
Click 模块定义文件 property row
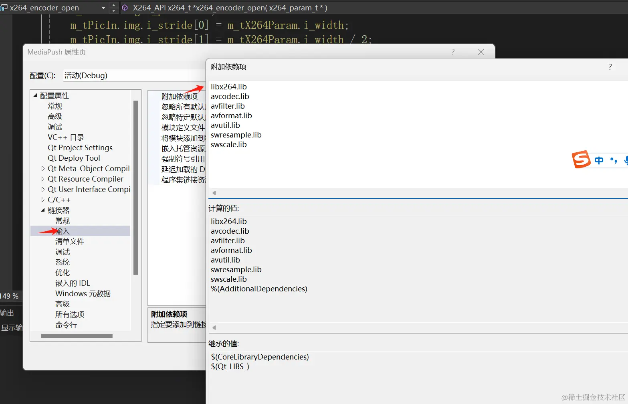coord(183,128)
